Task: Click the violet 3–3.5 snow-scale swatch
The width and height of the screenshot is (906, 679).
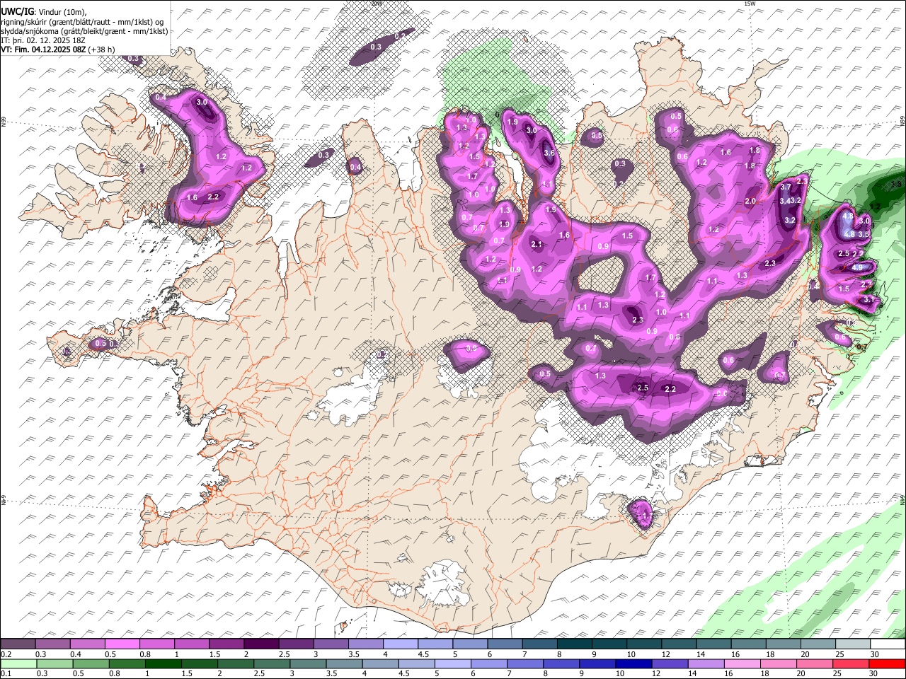Action: click(331, 644)
